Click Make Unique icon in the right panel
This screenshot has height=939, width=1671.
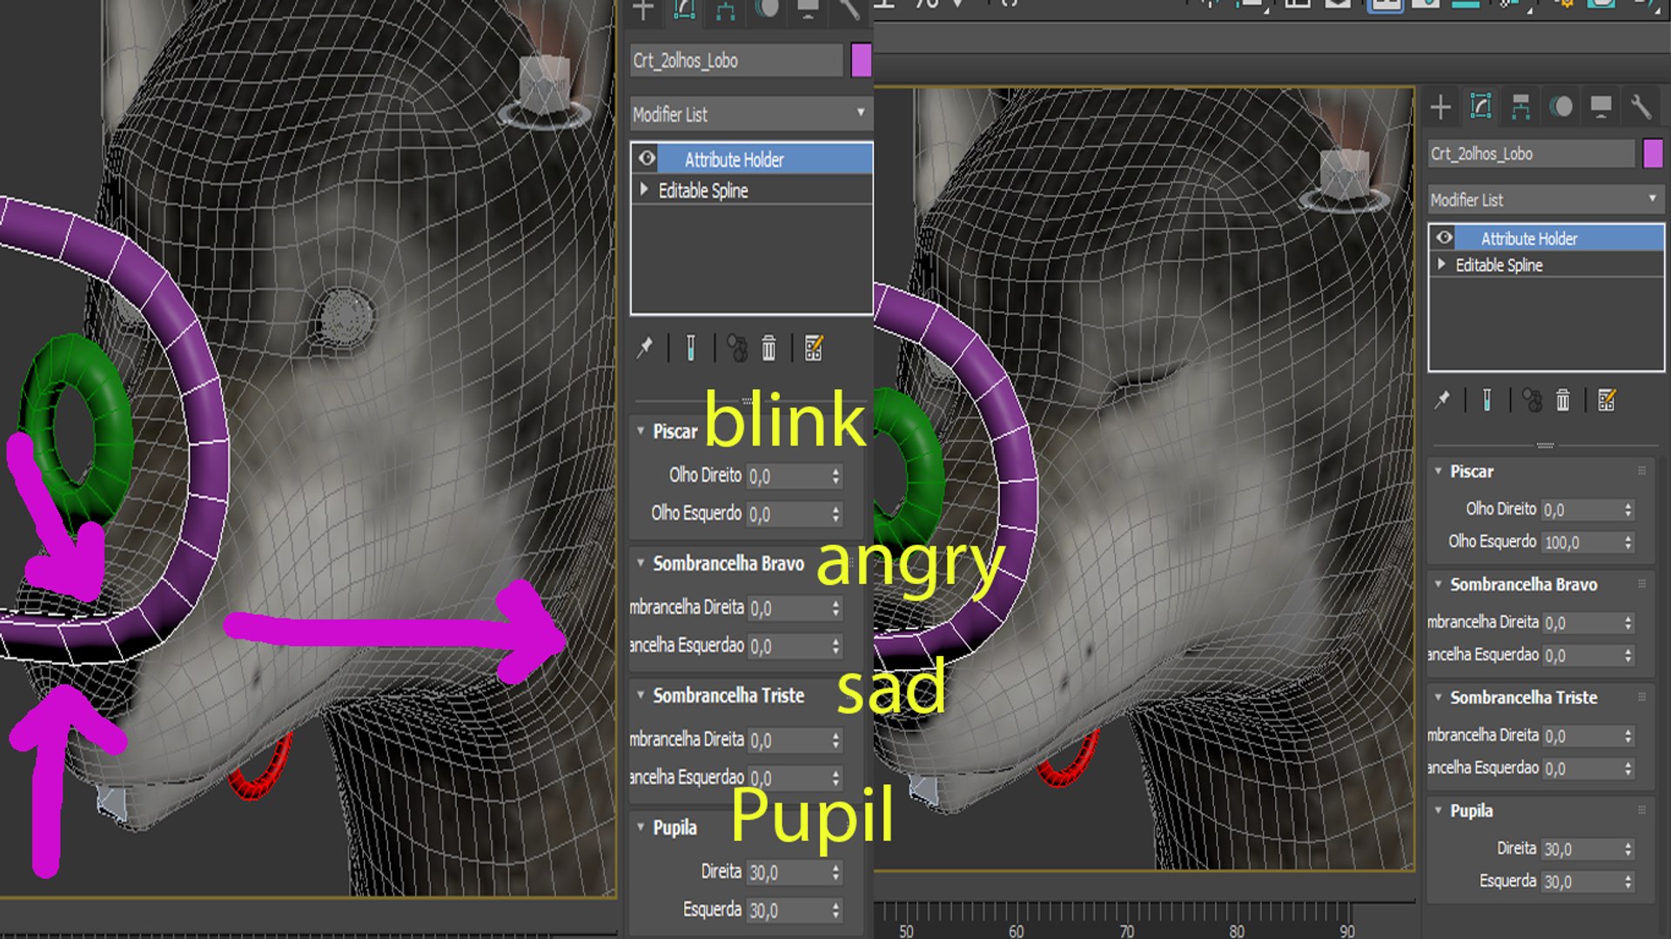(x=1532, y=399)
